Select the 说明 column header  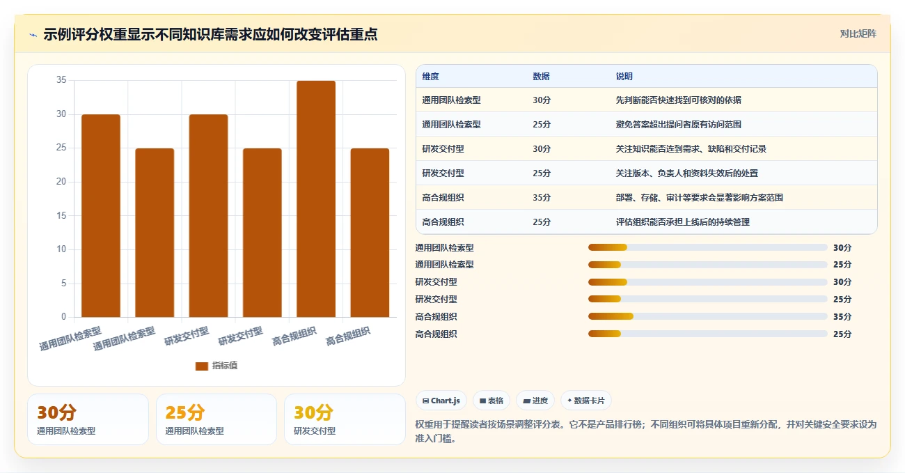pos(624,77)
